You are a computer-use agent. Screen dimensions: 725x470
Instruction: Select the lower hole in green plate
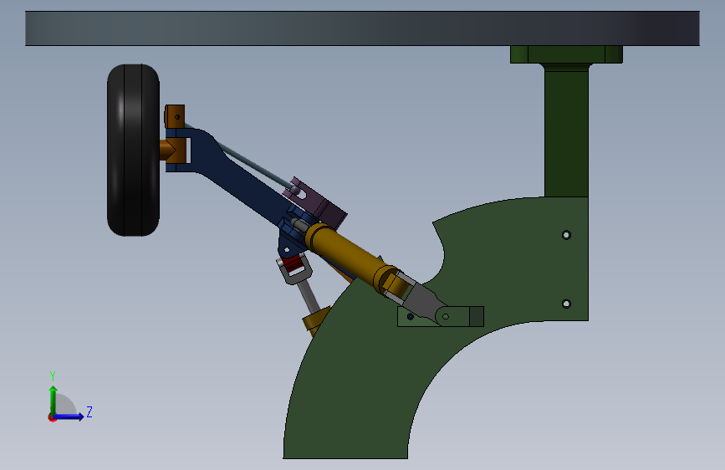pyautogui.click(x=566, y=304)
